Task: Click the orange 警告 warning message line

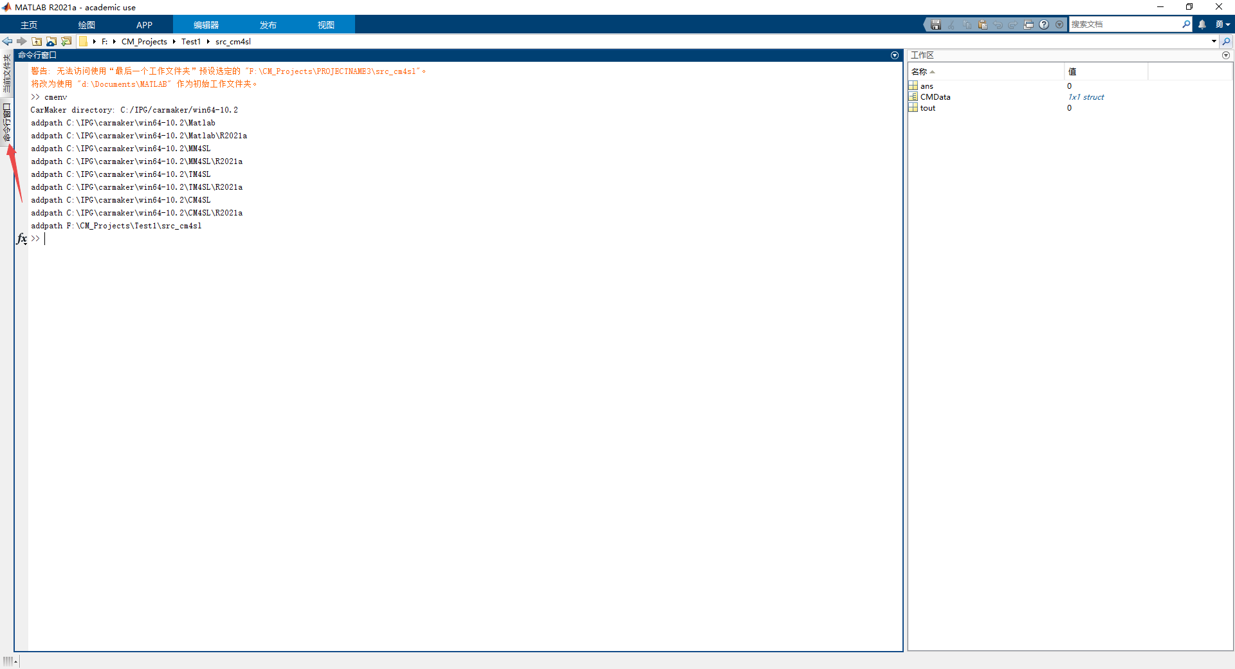Action: 229,71
